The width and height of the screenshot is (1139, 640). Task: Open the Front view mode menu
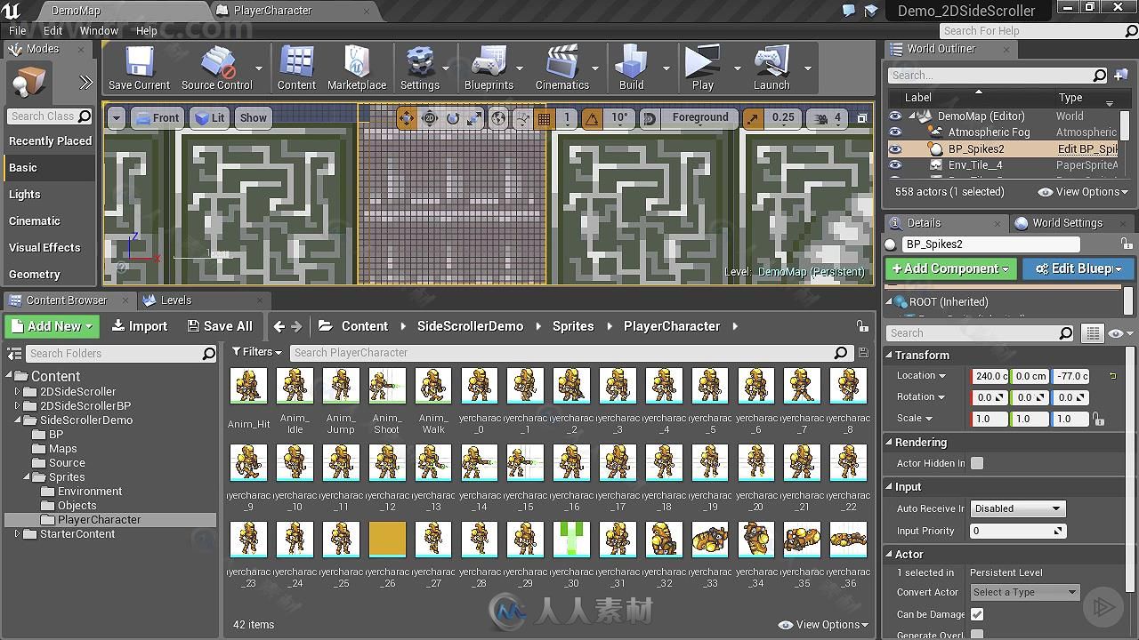158,117
